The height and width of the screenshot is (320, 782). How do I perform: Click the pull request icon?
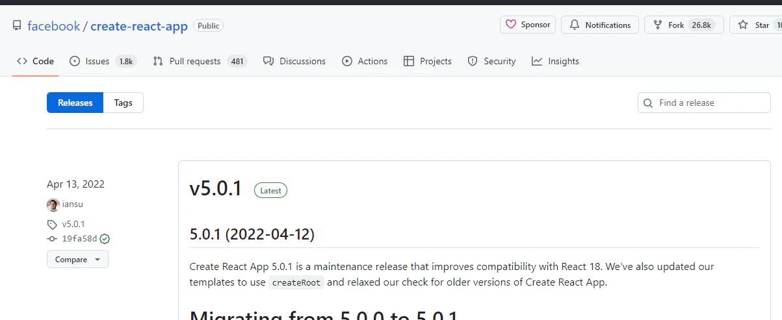click(158, 61)
